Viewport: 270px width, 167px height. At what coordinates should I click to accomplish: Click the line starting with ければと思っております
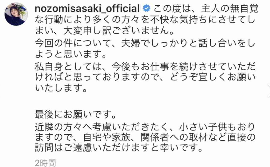(x=145, y=77)
